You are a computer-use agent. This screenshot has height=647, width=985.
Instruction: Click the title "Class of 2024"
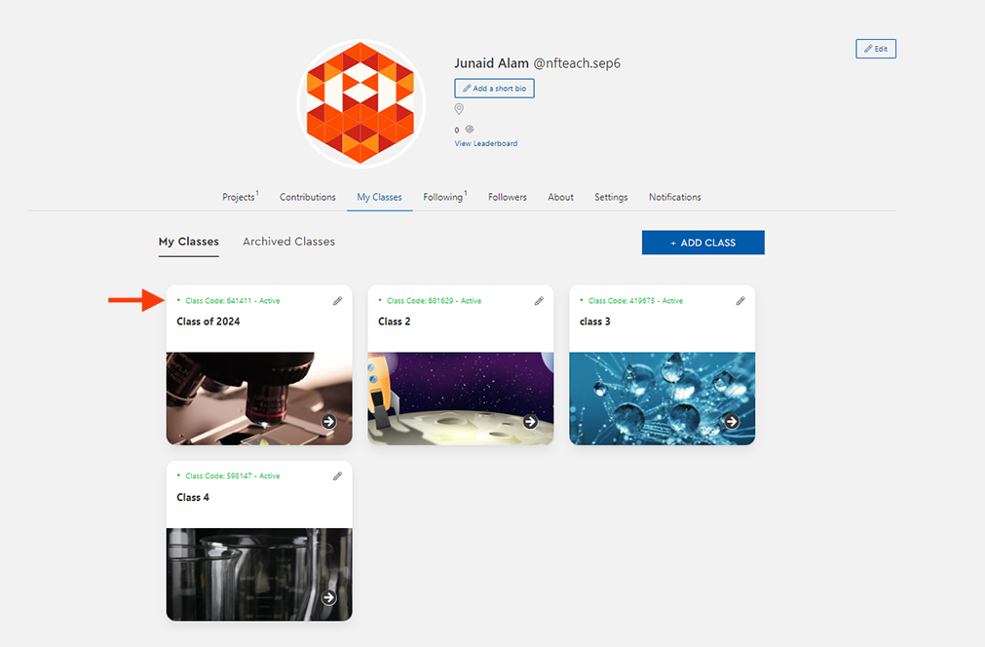208,322
